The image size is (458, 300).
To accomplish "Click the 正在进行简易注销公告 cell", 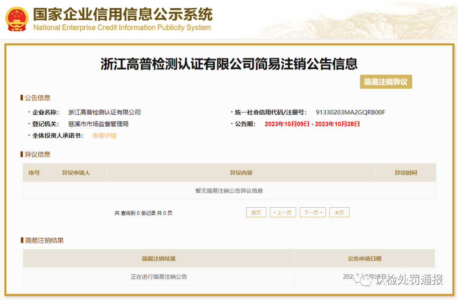I will click(x=159, y=277).
